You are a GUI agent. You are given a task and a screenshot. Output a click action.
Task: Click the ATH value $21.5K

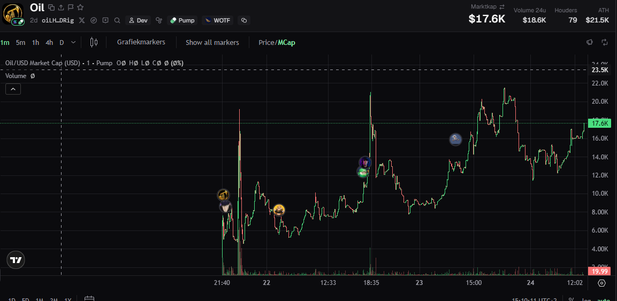click(x=597, y=20)
